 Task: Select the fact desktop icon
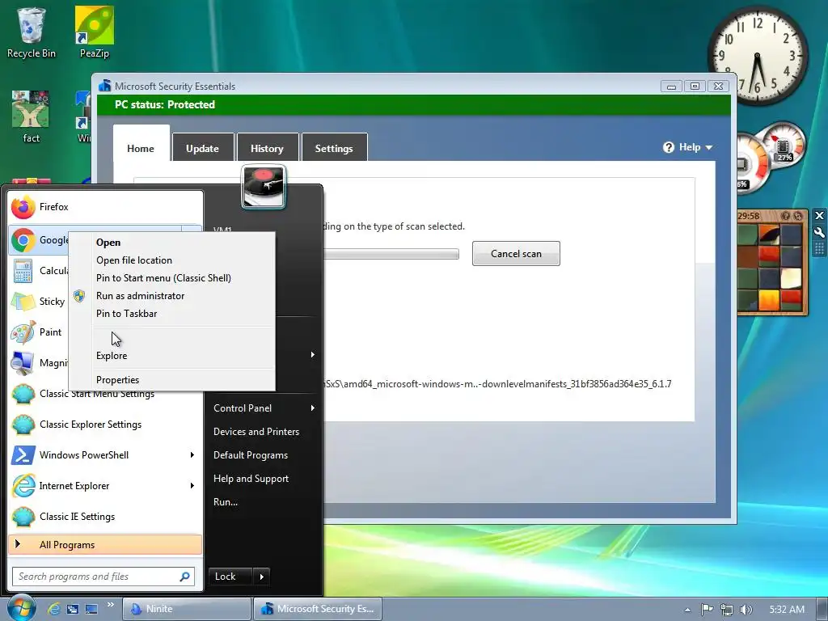point(32,117)
